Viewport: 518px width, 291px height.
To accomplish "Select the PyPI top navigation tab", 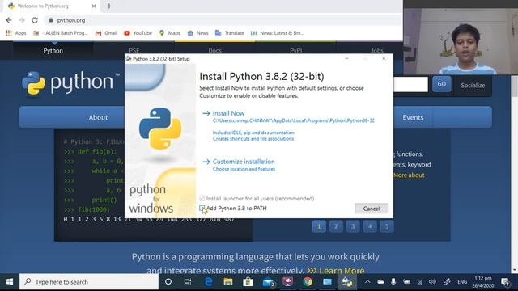I will click(295, 50).
